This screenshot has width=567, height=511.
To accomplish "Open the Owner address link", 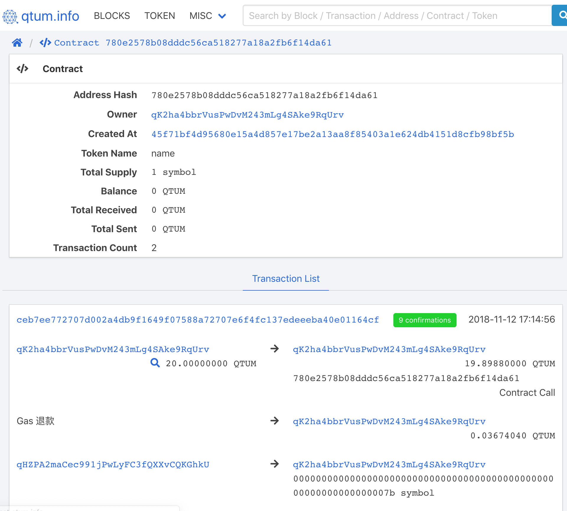I will 247,115.
